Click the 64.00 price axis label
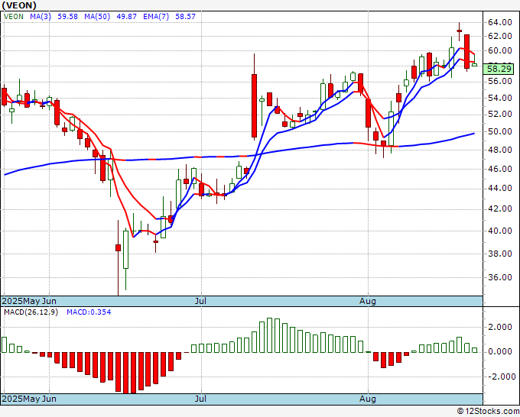The width and height of the screenshot is (520, 417). pyautogui.click(x=500, y=22)
